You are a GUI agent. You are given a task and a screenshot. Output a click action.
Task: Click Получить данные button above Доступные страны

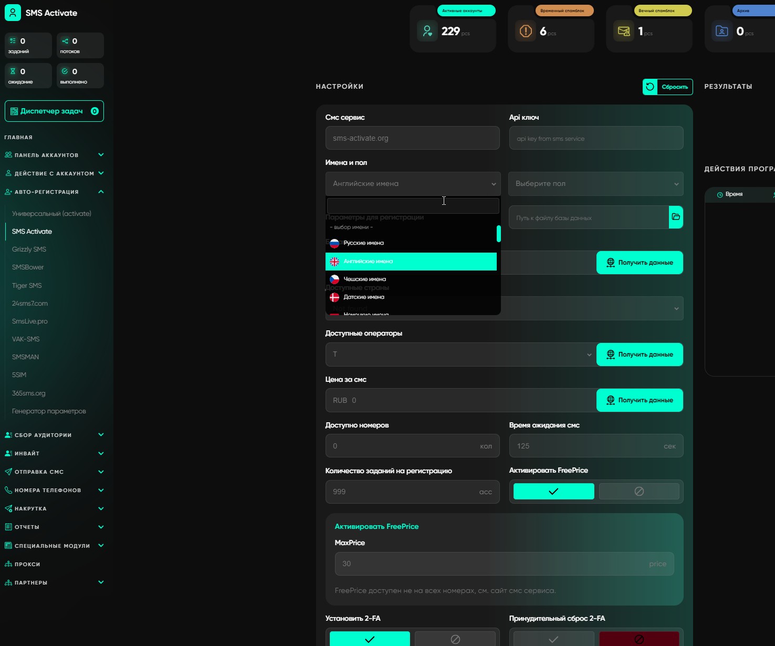click(x=640, y=263)
